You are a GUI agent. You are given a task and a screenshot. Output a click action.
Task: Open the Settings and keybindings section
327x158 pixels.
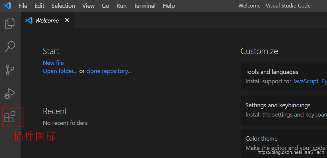pos(284,110)
